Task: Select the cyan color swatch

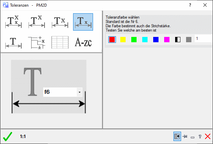Action: [x=145, y=40]
